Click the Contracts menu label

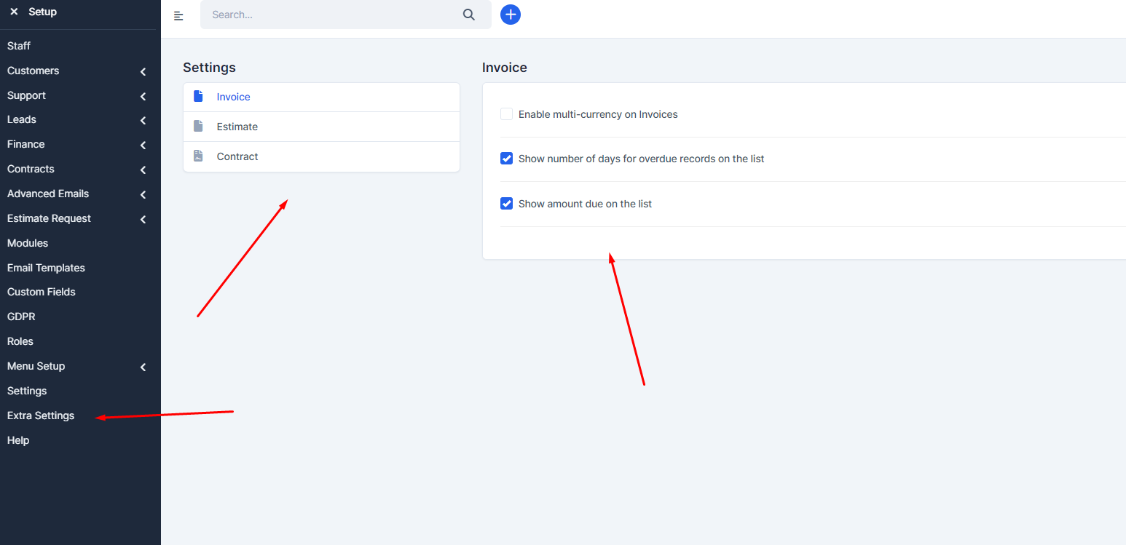point(31,169)
